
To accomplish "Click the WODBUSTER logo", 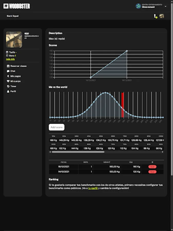I will [17, 6].
